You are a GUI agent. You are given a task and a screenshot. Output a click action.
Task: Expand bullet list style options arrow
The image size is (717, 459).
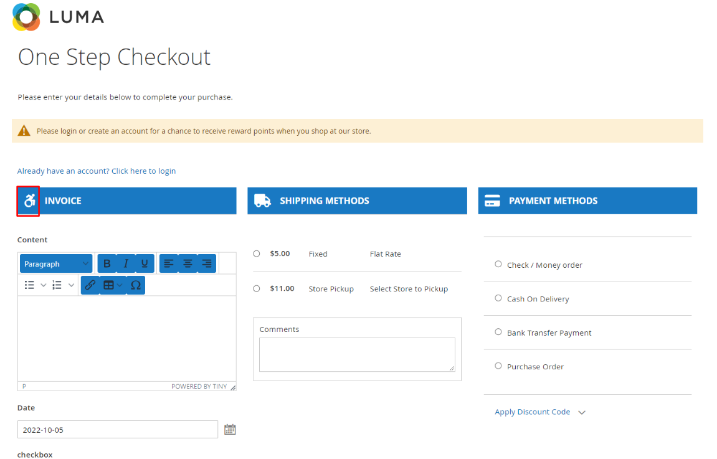tap(44, 285)
